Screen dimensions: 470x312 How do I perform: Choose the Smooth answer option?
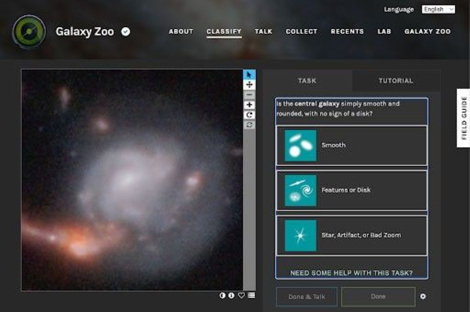pyautogui.click(x=351, y=145)
